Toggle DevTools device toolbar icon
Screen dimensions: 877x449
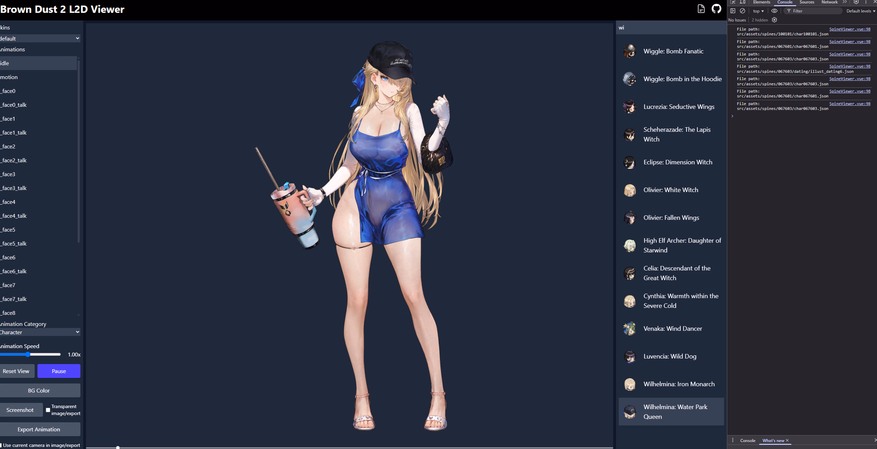[743, 2]
